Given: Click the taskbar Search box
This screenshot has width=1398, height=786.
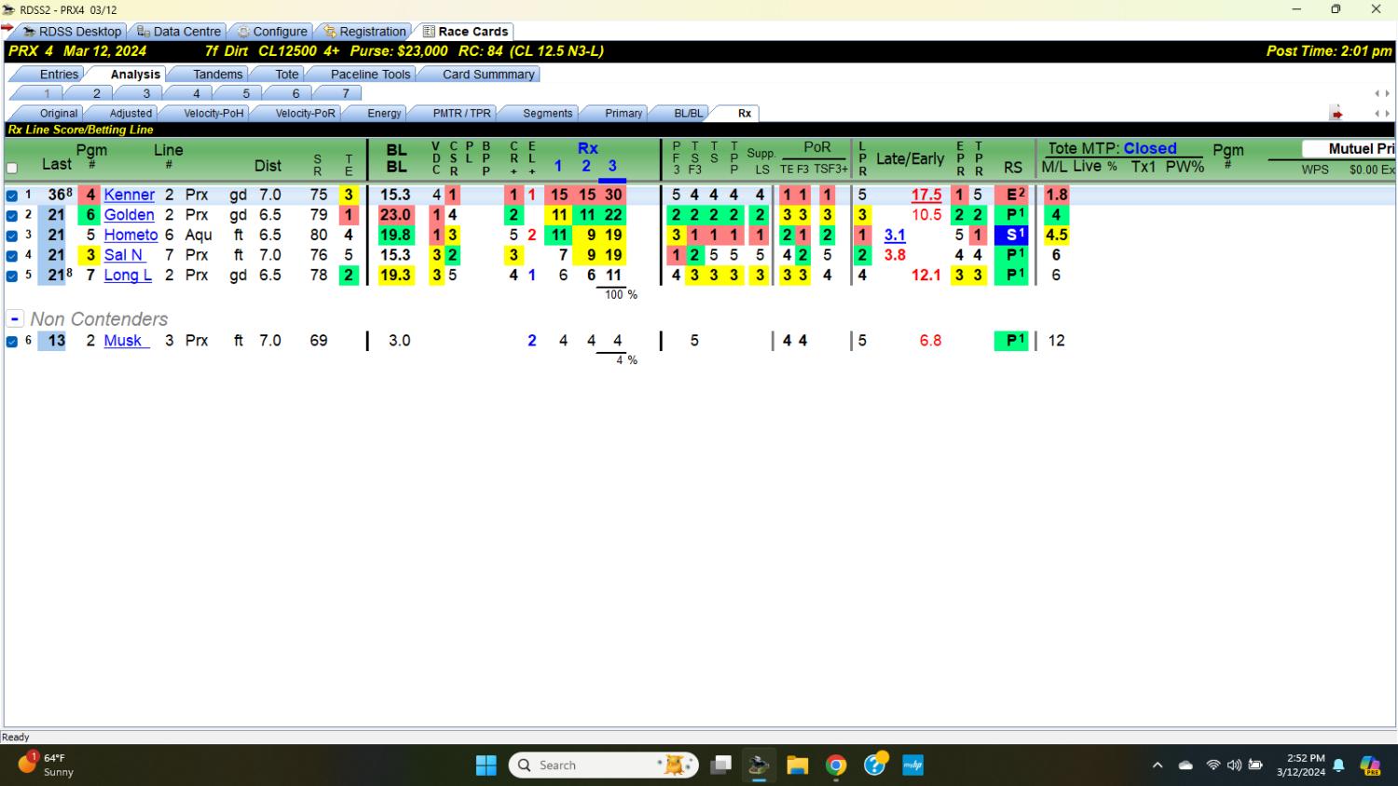Looking at the screenshot, I should [604, 766].
